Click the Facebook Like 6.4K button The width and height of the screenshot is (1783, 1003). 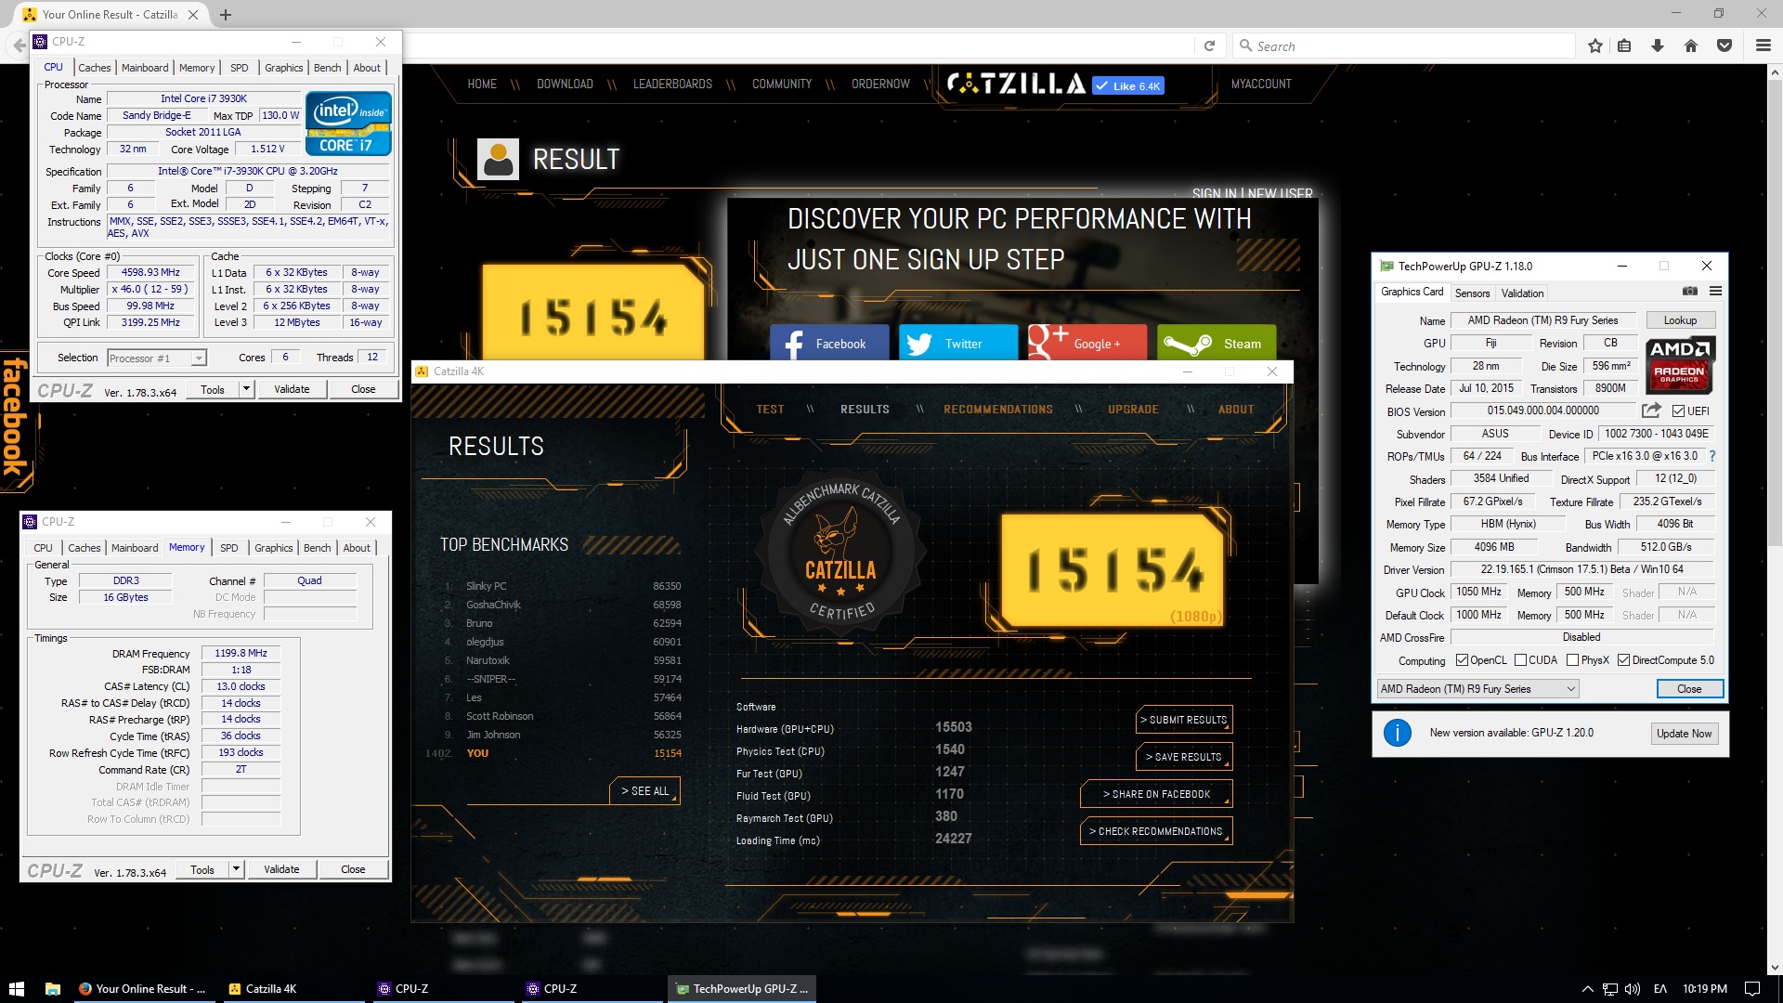1127,85
